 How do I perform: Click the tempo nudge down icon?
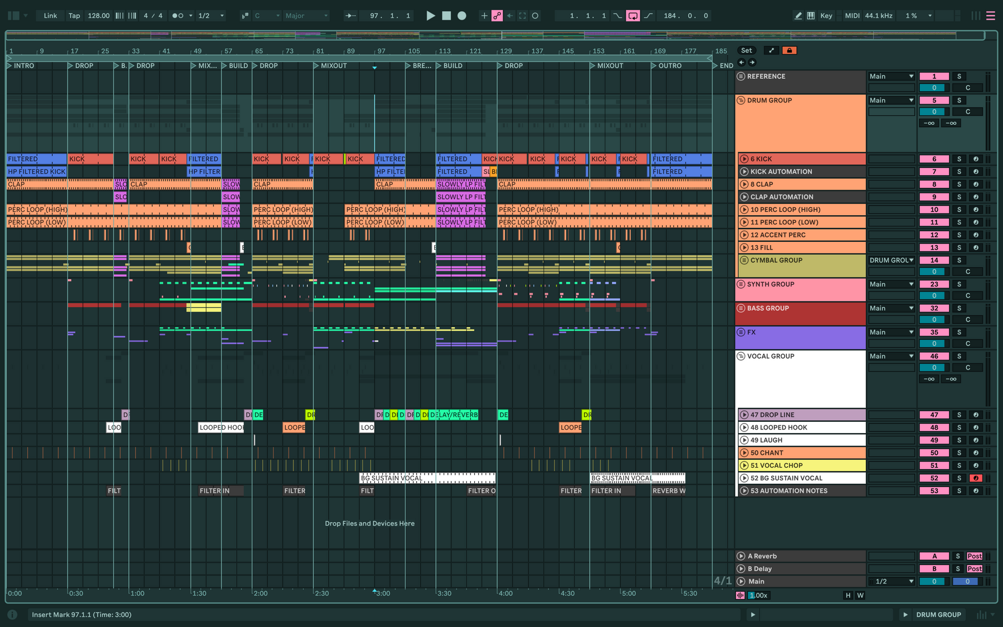pyautogui.click(x=120, y=16)
